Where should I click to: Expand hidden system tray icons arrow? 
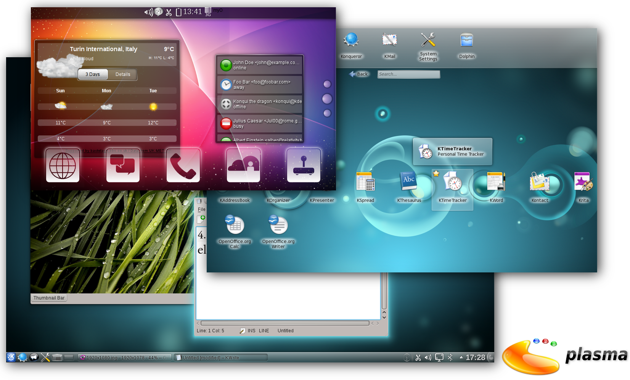[461, 357]
